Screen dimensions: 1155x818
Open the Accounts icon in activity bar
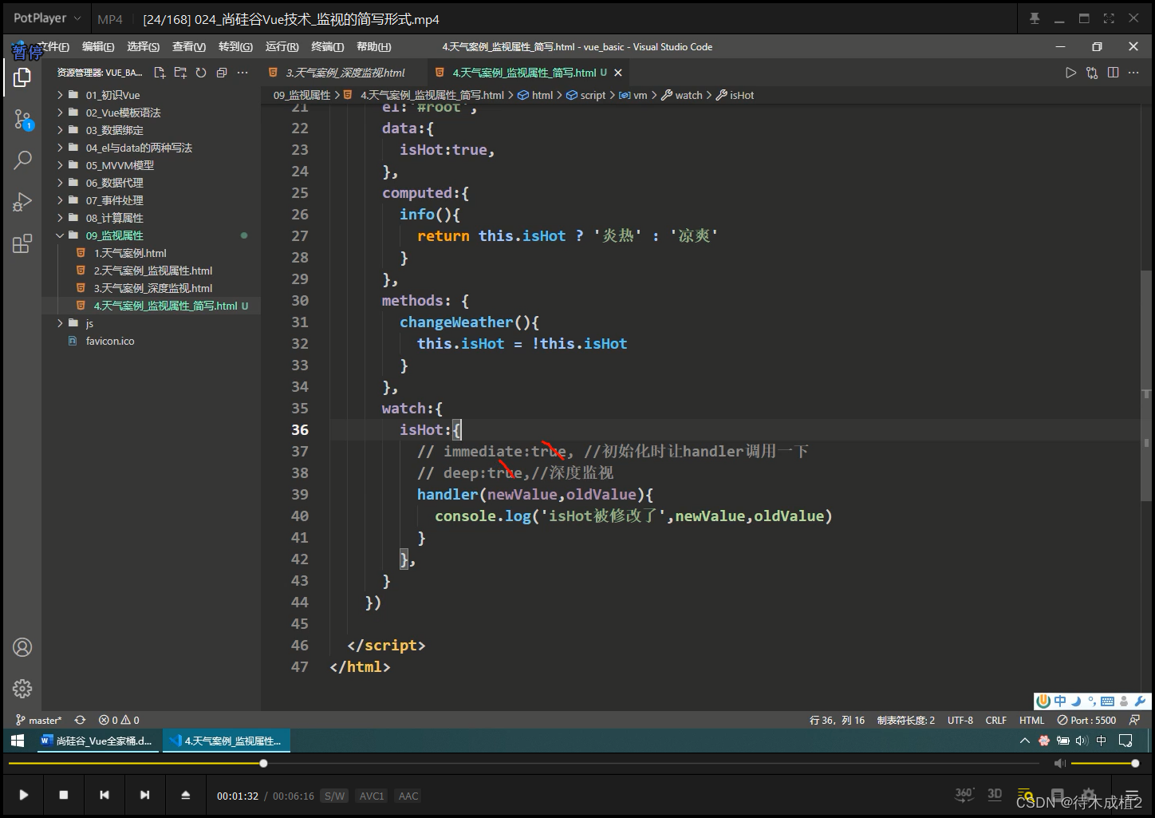pyautogui.click(x=22, y=647)
